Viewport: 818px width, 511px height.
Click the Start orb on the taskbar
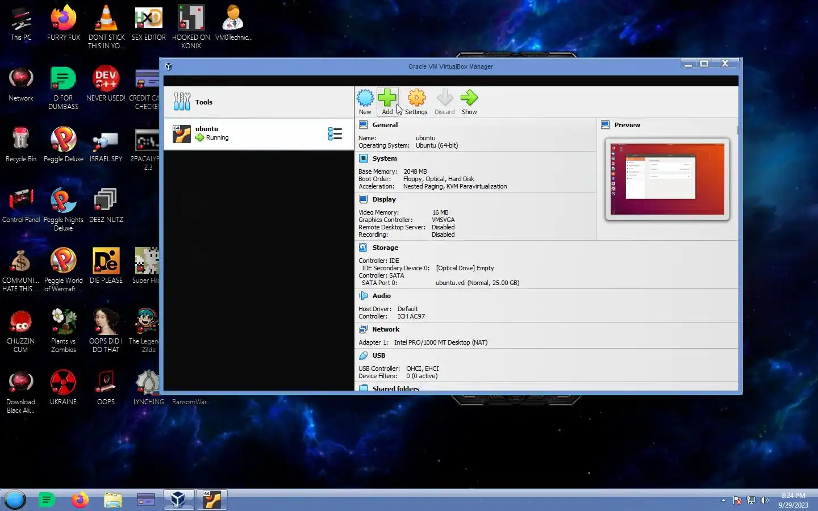click(15, 500)
